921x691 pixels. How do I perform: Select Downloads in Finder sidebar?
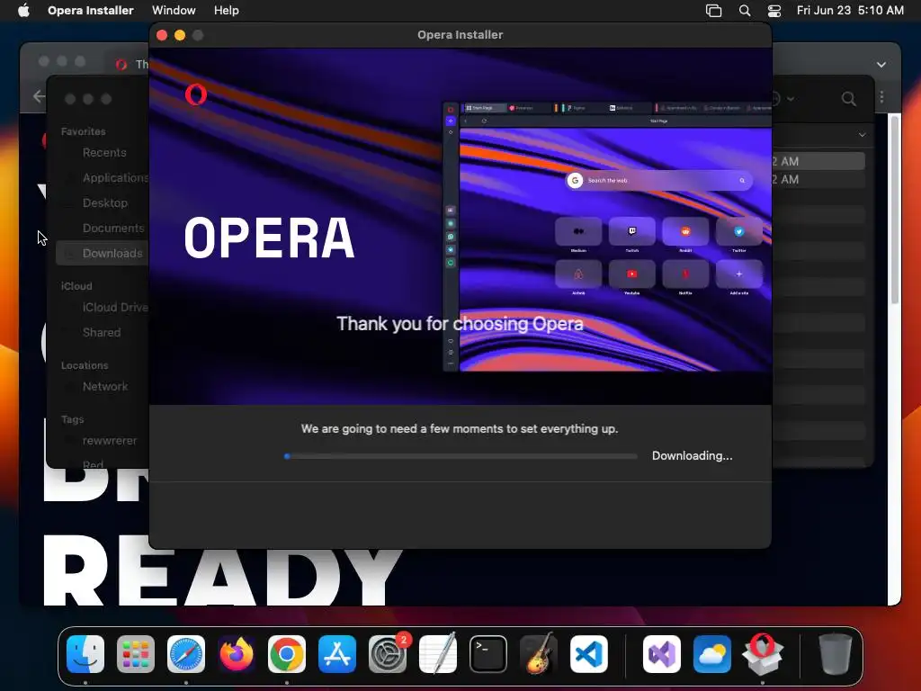pyautogui.click(x=103, y=253)
